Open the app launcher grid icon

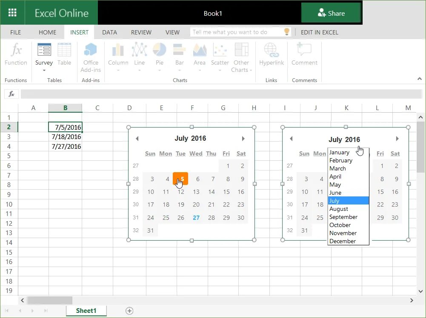(12, 13)
